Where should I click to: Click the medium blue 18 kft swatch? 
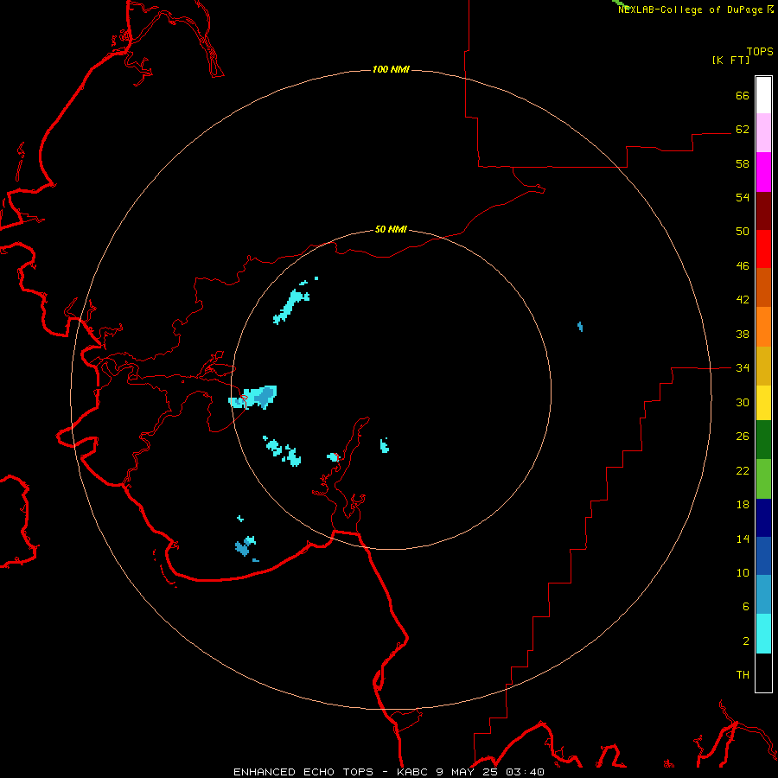pyautogui.click(x=763, y=556)
